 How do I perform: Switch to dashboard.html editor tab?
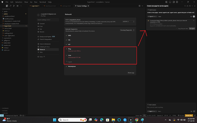click(x=50, y=6)
